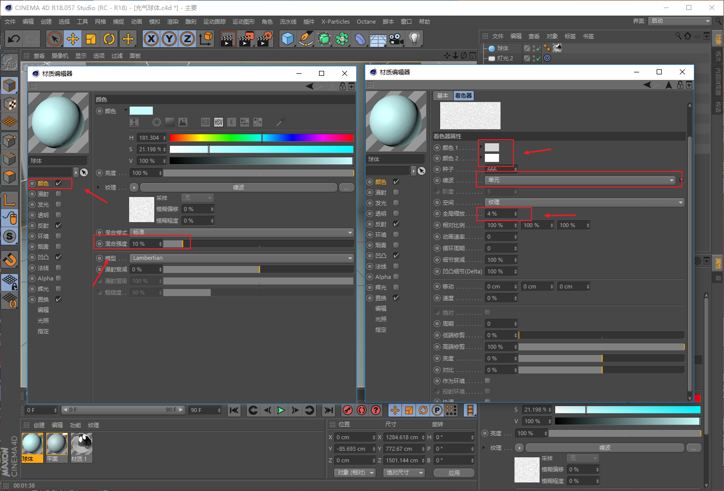Activate the Scale tool
The width and height of the screenshot is (724, 491).
(91, 39)
